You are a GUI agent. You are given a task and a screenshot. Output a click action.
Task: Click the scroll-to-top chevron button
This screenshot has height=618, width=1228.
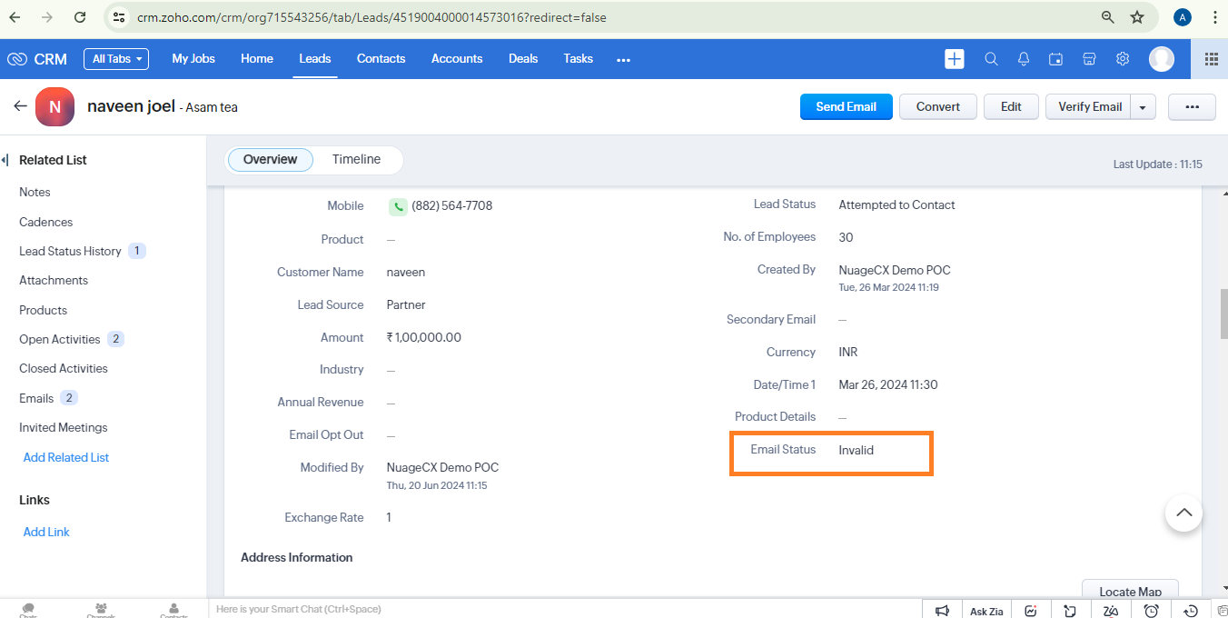click(x=1183, y=513)
